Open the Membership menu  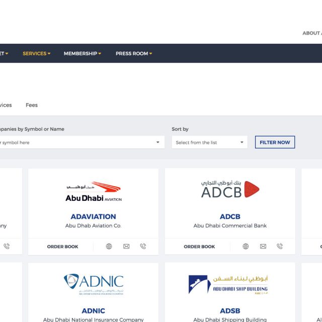click(x=82, y=53)
